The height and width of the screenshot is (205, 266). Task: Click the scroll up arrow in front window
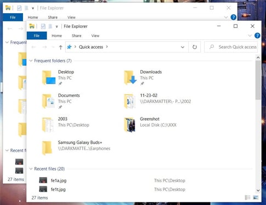point(258,57)
